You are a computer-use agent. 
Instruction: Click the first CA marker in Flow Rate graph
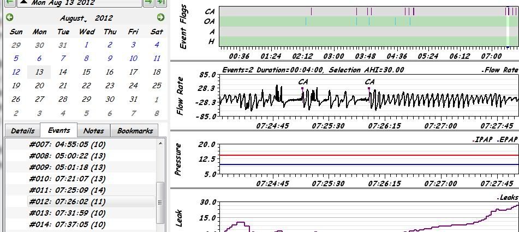click(302, 87)
